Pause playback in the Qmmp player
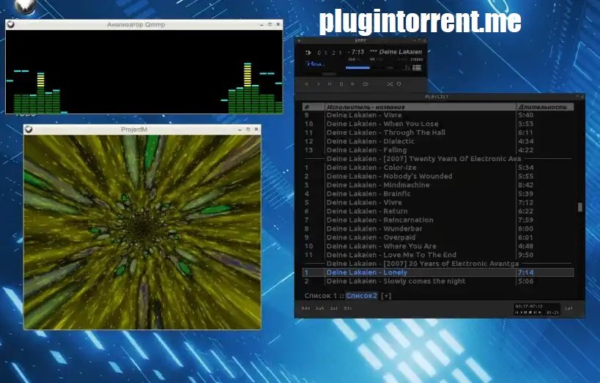The height and width of the screenshot is (383, 600). click(330, 84)
